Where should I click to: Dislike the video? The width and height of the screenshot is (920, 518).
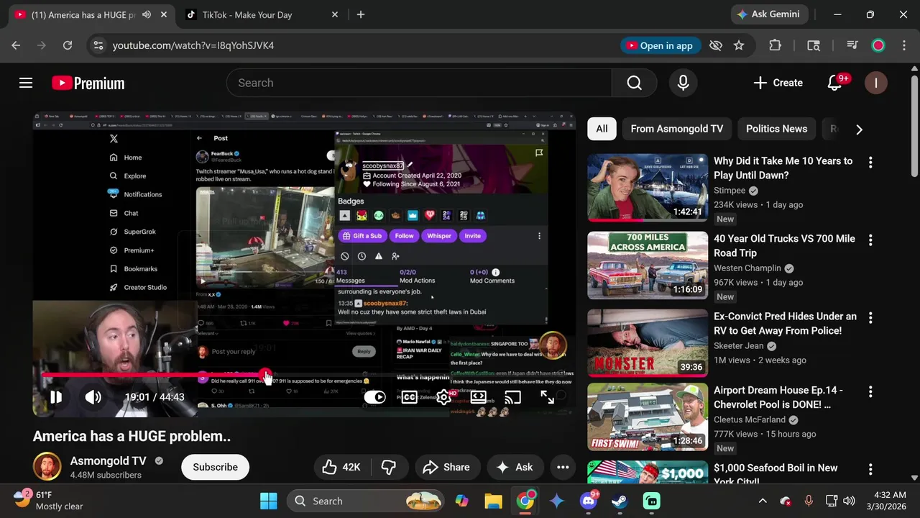[388, 467]
